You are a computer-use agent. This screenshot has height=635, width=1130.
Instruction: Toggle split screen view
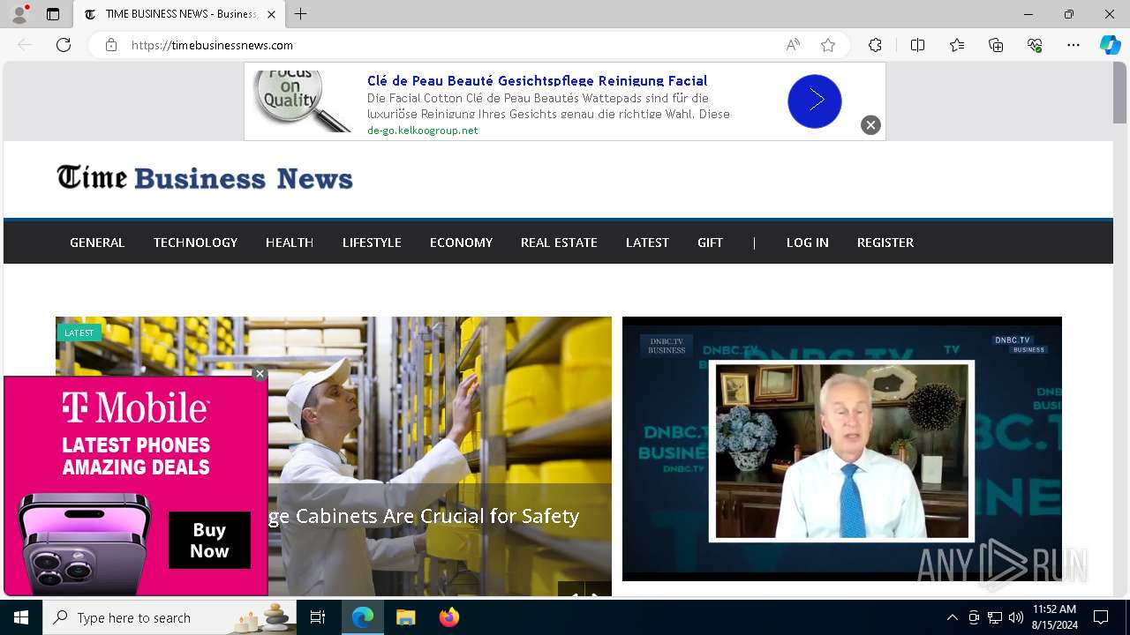point(917,45)
